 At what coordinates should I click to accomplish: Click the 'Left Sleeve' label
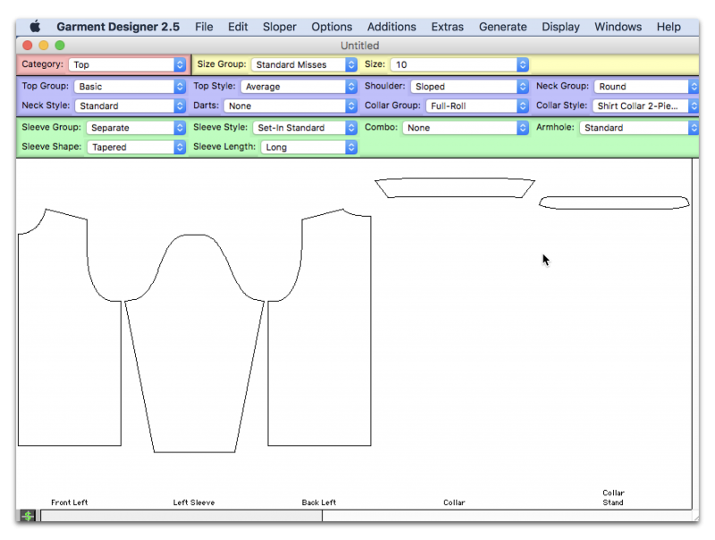tap(194, 503)
